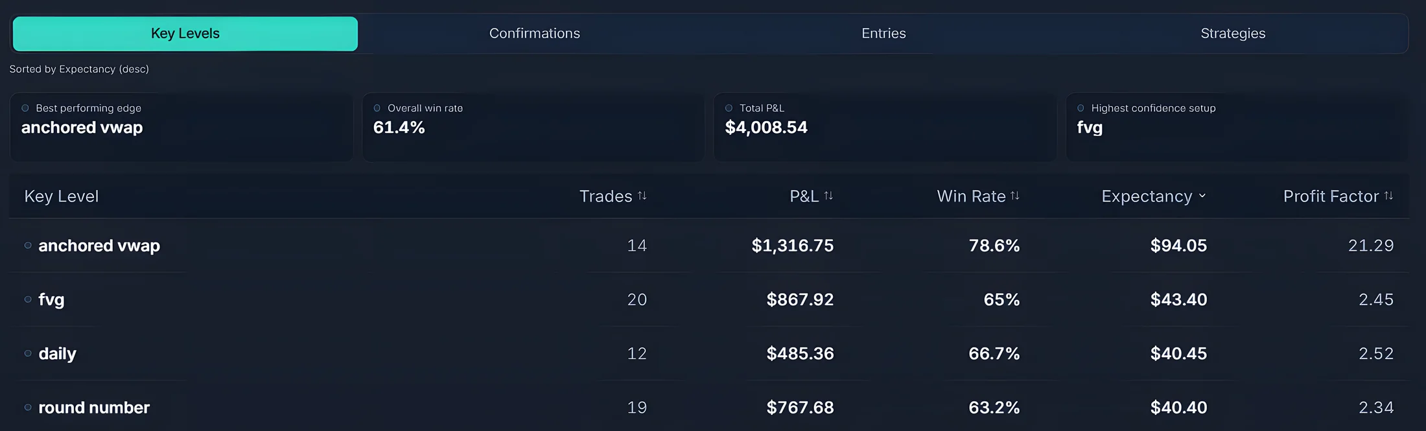The height and width of the screenshot is (431, 1426).
Task: Open the Entries tab
Action: pyautogui.click(x=883, y=34)
